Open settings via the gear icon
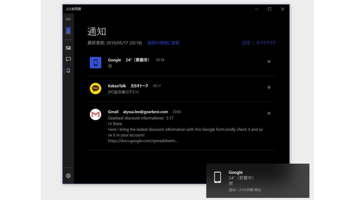 [68, 176]
